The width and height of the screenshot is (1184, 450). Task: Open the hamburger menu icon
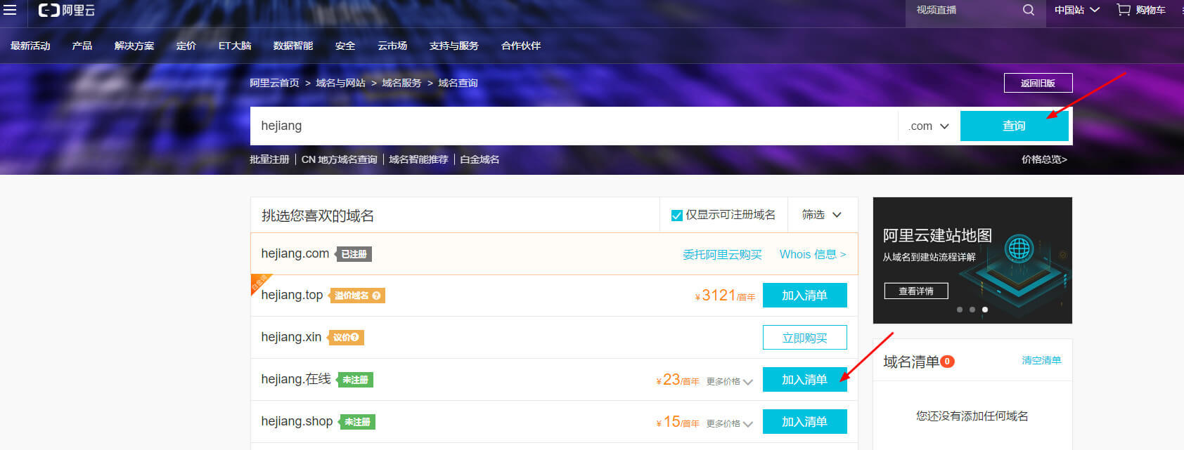click(10, 10)
